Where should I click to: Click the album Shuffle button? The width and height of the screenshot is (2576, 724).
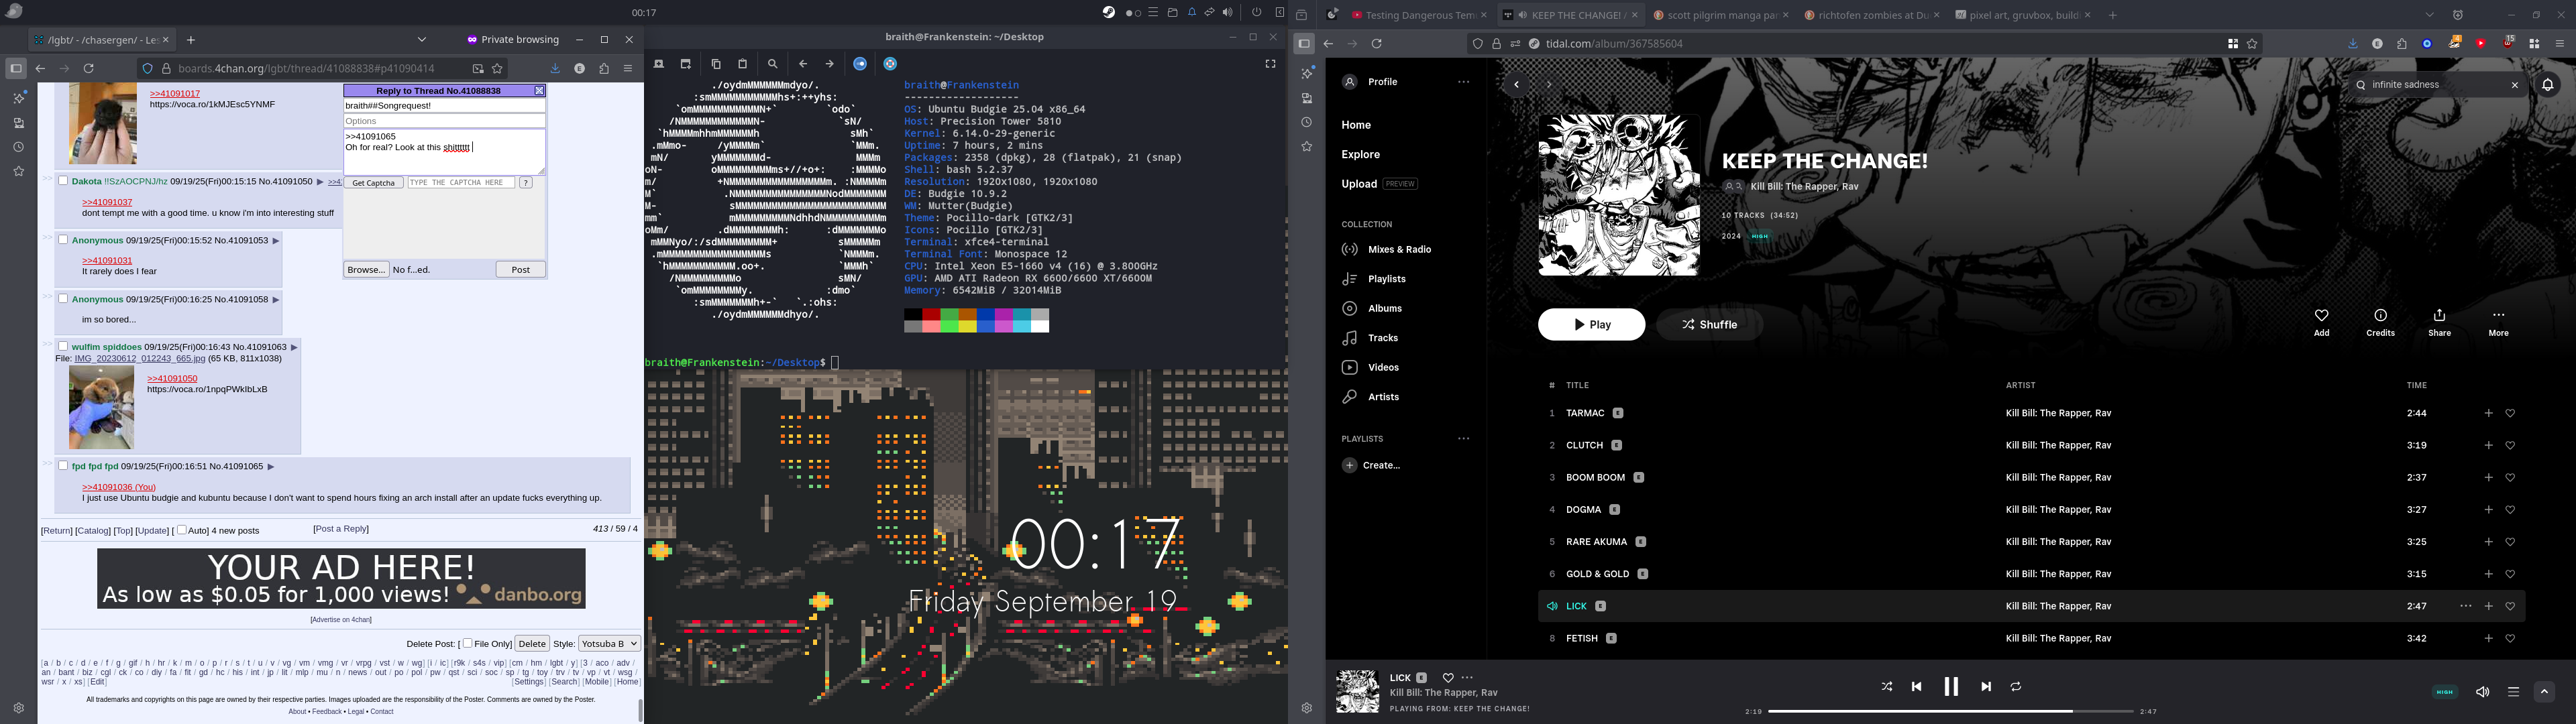[1709, 324]
